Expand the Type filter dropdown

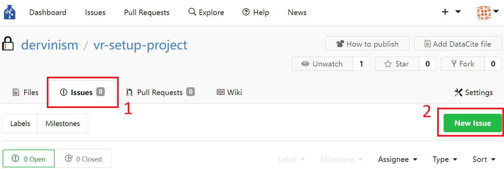[445, 159]
